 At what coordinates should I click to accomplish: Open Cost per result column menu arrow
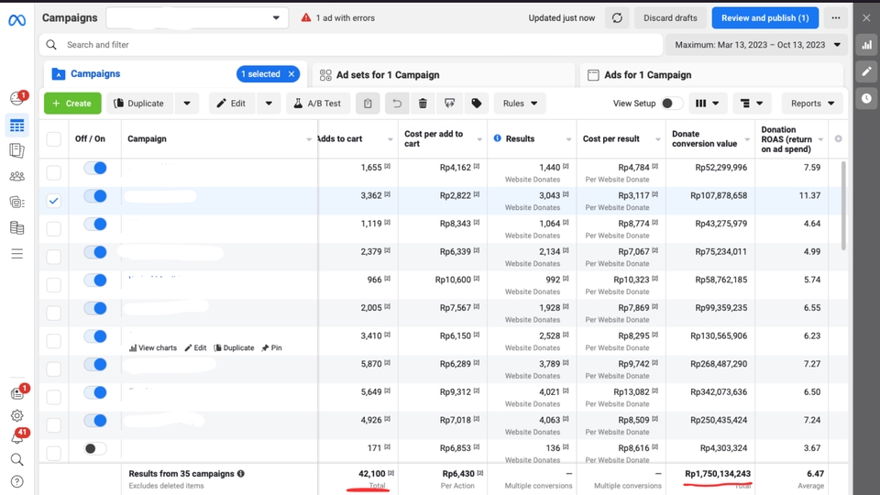point(658,139)
